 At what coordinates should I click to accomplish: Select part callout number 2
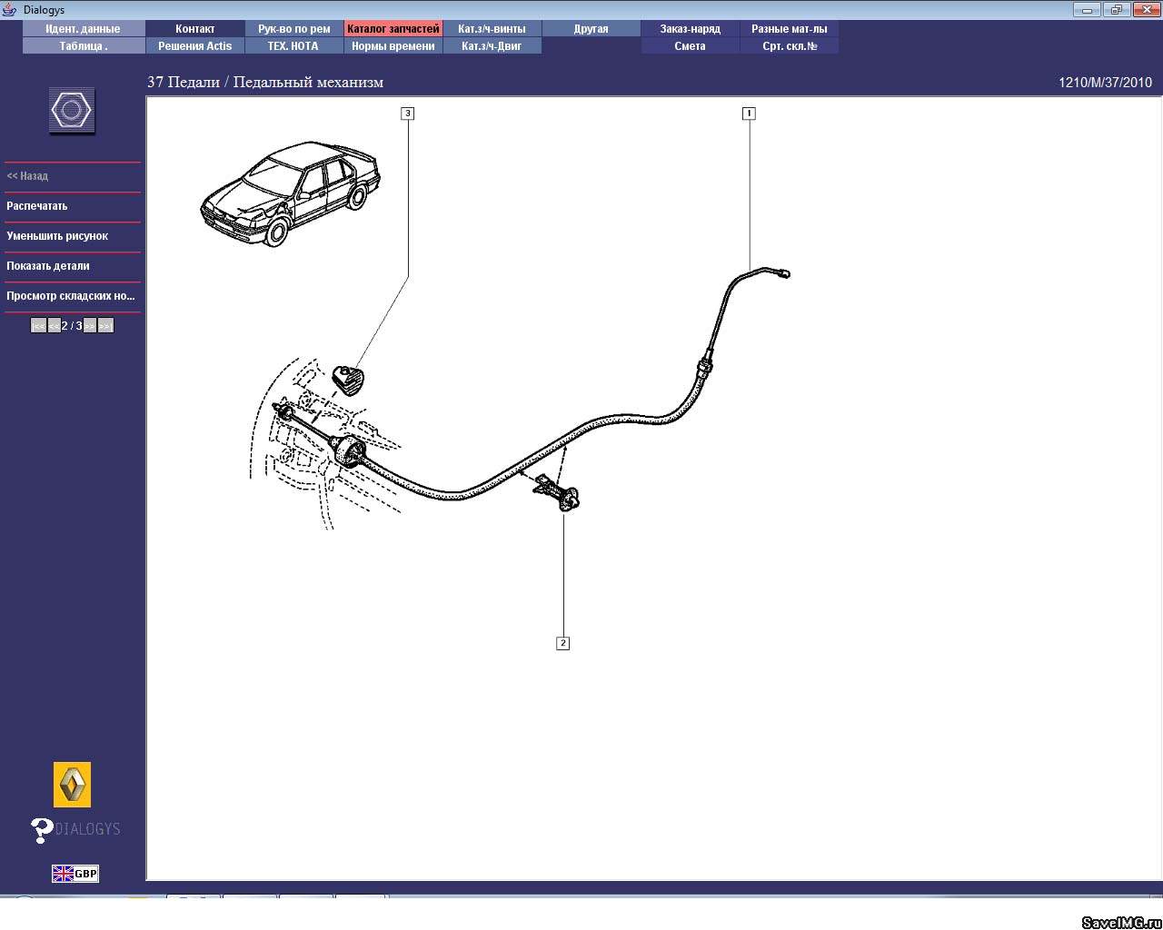click(x=563, y=643)
